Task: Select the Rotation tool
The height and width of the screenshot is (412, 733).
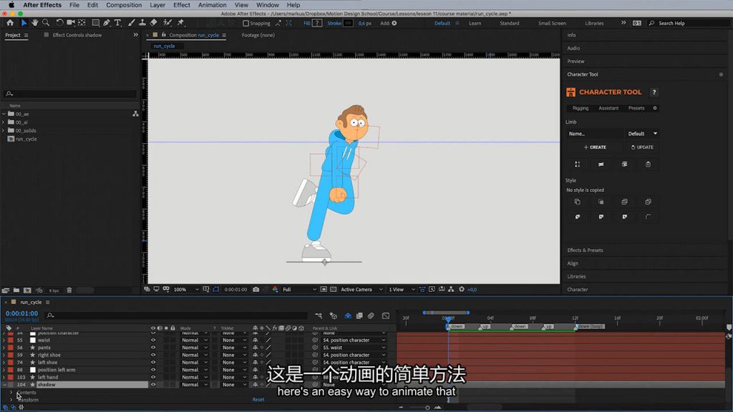Action: point(59,22)
